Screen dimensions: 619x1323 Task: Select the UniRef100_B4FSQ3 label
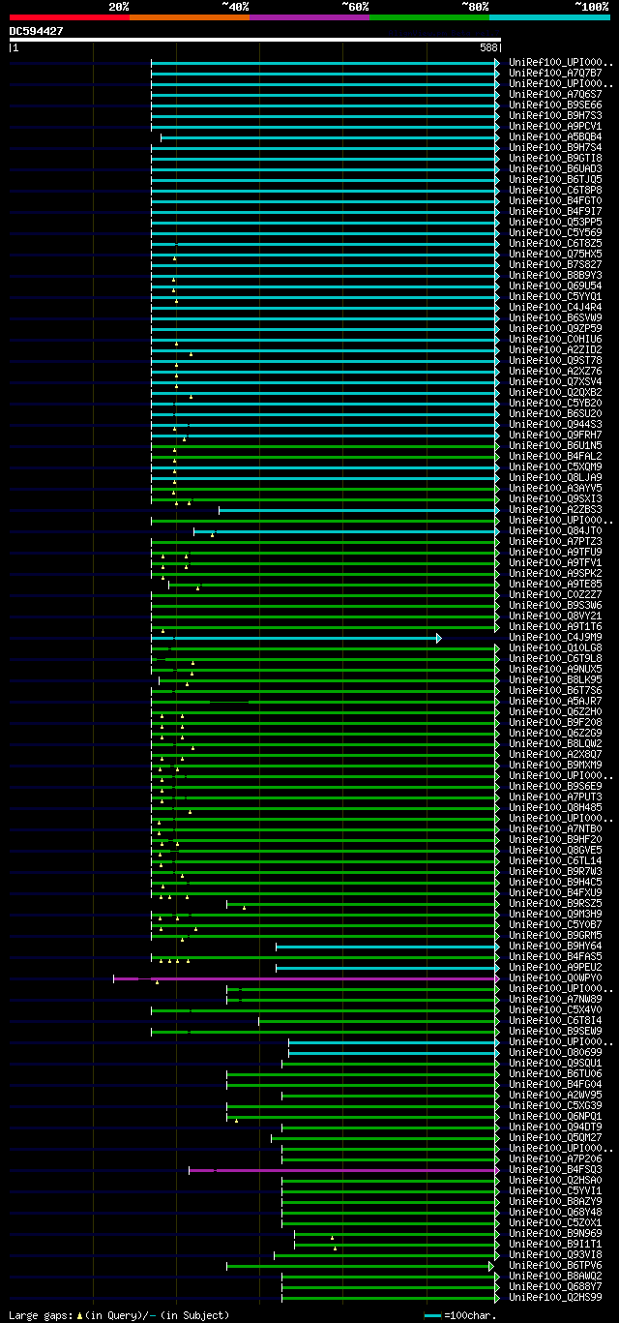(555, 1169)
